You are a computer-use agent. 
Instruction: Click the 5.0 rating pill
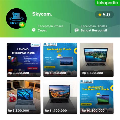click(104, 15)
